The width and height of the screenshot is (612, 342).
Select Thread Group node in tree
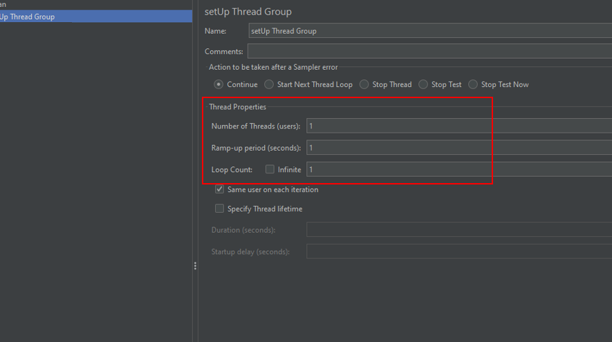coord(96,17)
